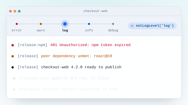The image size is (188, 105).
Task: Click the faded dot beside publish dry run line
Action: click(14, 78)
